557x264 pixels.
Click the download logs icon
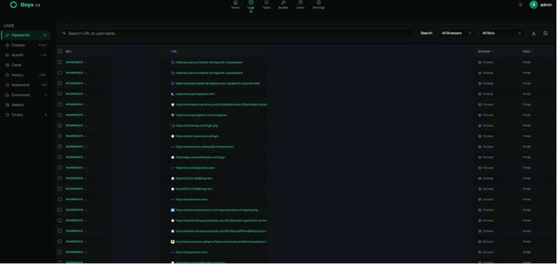point(534,33)
